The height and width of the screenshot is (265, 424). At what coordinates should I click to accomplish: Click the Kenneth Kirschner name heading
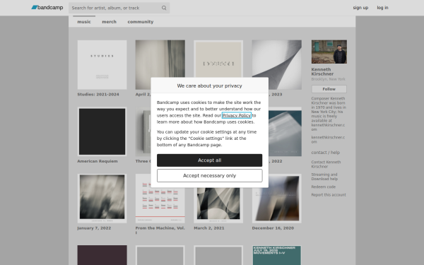tap(322, 71)
